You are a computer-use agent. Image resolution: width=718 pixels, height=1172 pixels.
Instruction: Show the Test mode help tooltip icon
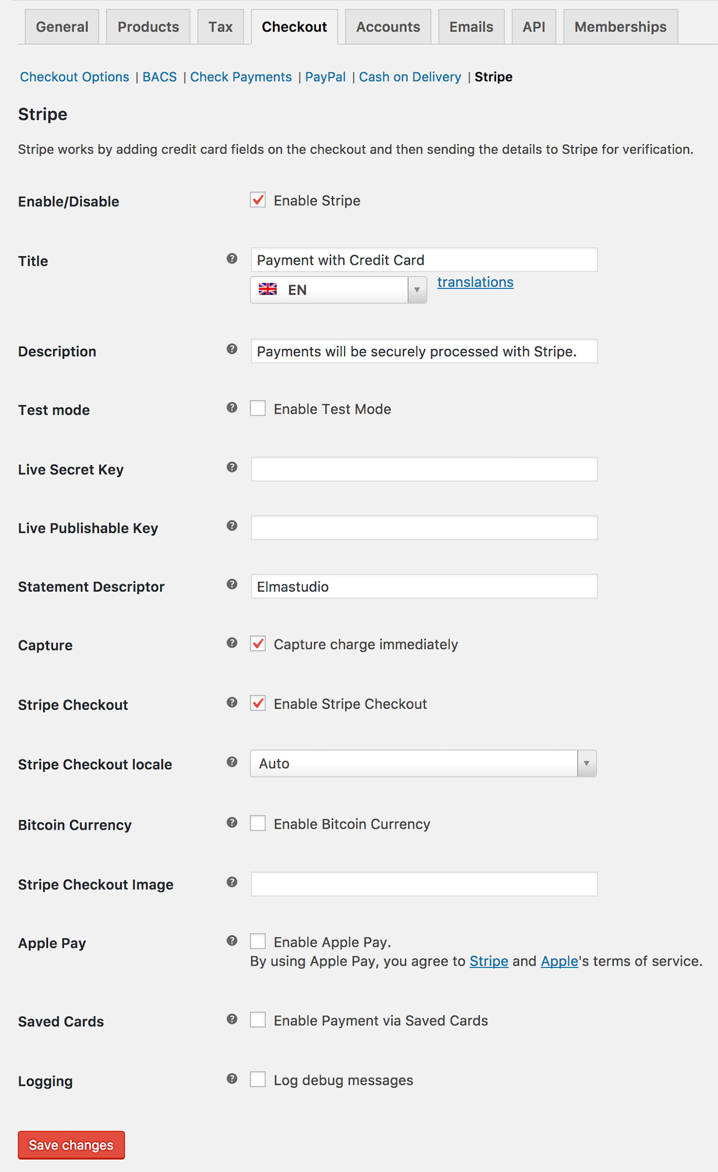[232, 407]
